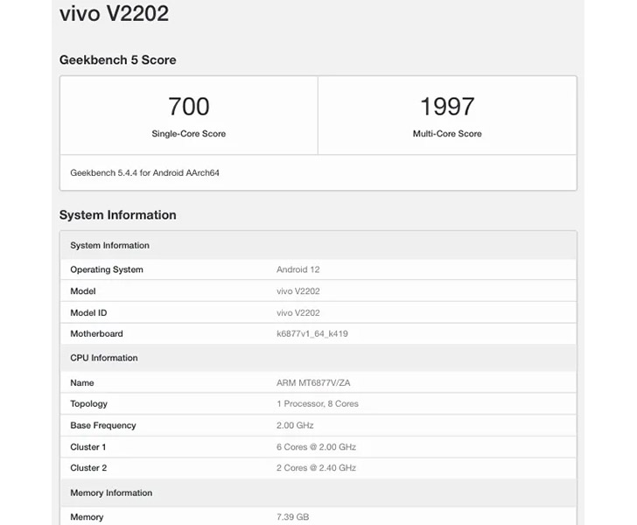Viewport: 637px width, 525px height.
Task: Click Cluster 2 value 2 Cores @ 2.40 GHz
Action: [316, 468]
